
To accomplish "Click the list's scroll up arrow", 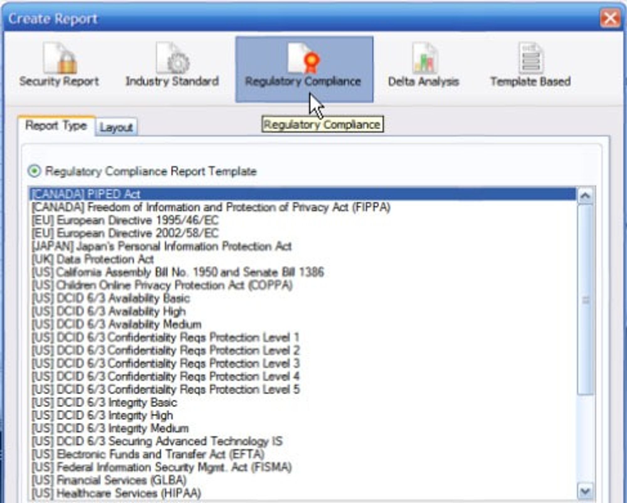I will coord(585,196).
